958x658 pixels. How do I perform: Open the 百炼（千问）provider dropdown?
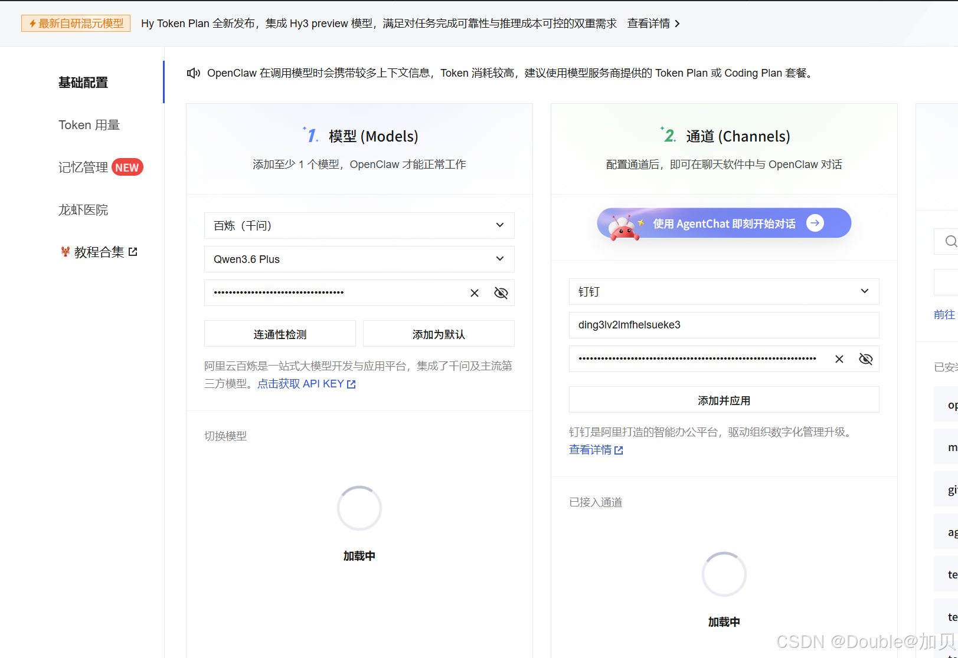(359, 225)
